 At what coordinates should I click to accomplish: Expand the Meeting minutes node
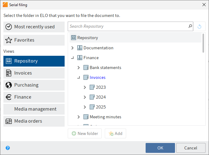(79, 117)
